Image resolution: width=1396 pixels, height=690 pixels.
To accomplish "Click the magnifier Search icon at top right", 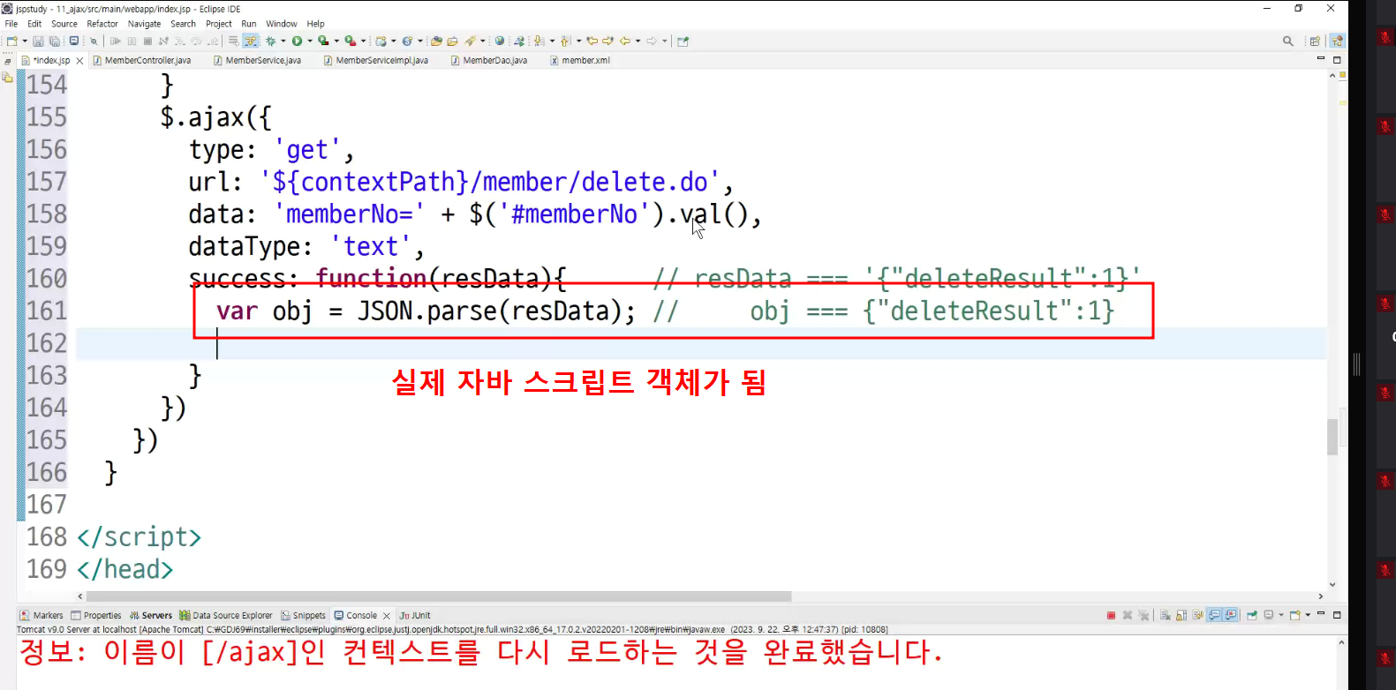I will pos(1288,41).
